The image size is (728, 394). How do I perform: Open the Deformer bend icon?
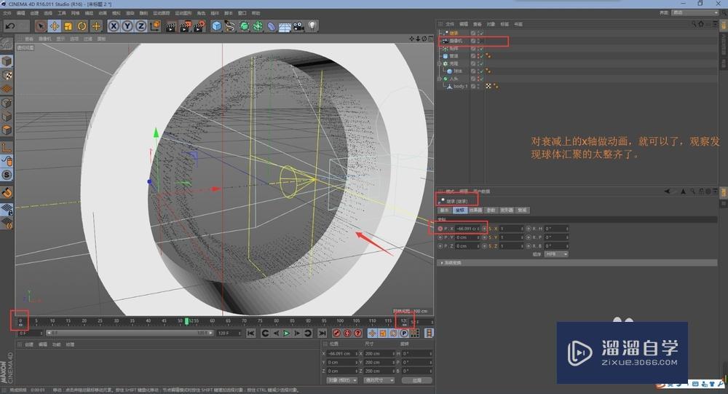(x=271, y=26)
